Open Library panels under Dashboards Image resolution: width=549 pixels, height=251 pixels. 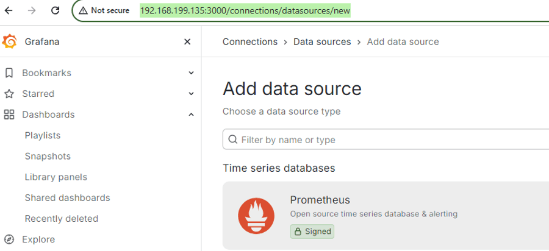[56, 177]
